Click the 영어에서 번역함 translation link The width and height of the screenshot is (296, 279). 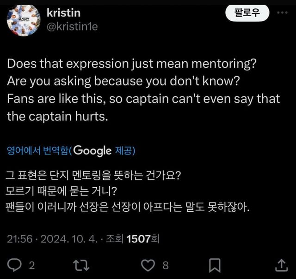click(x=39, y=151)
